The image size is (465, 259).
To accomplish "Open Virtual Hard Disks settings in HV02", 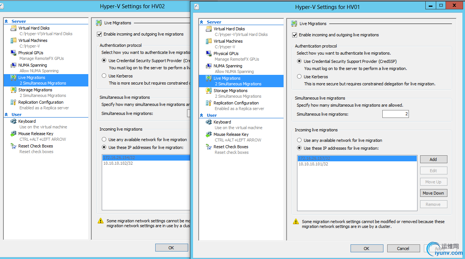I will coord(46,31).
